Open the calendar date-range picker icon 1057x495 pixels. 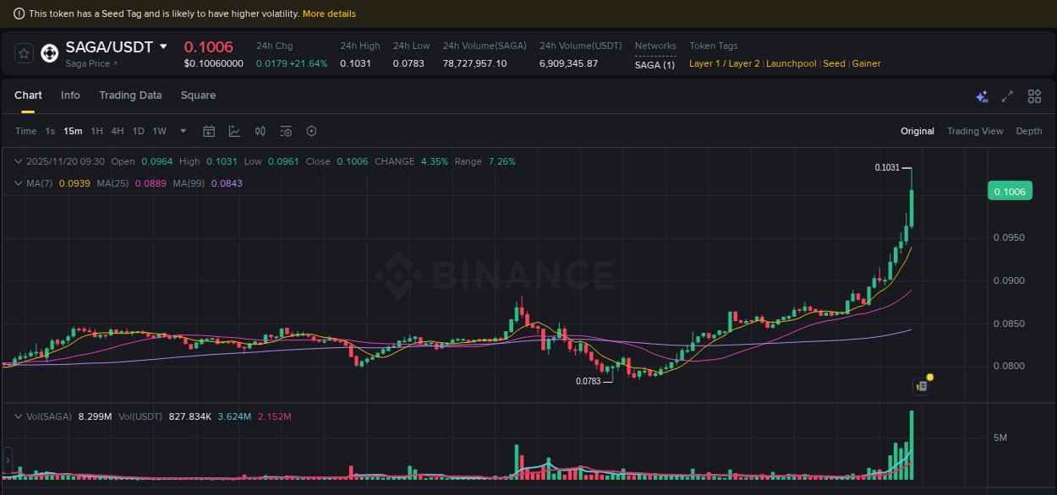pos(209,131)
